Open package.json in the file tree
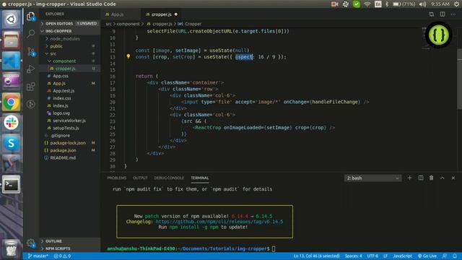 click(70, 150)
